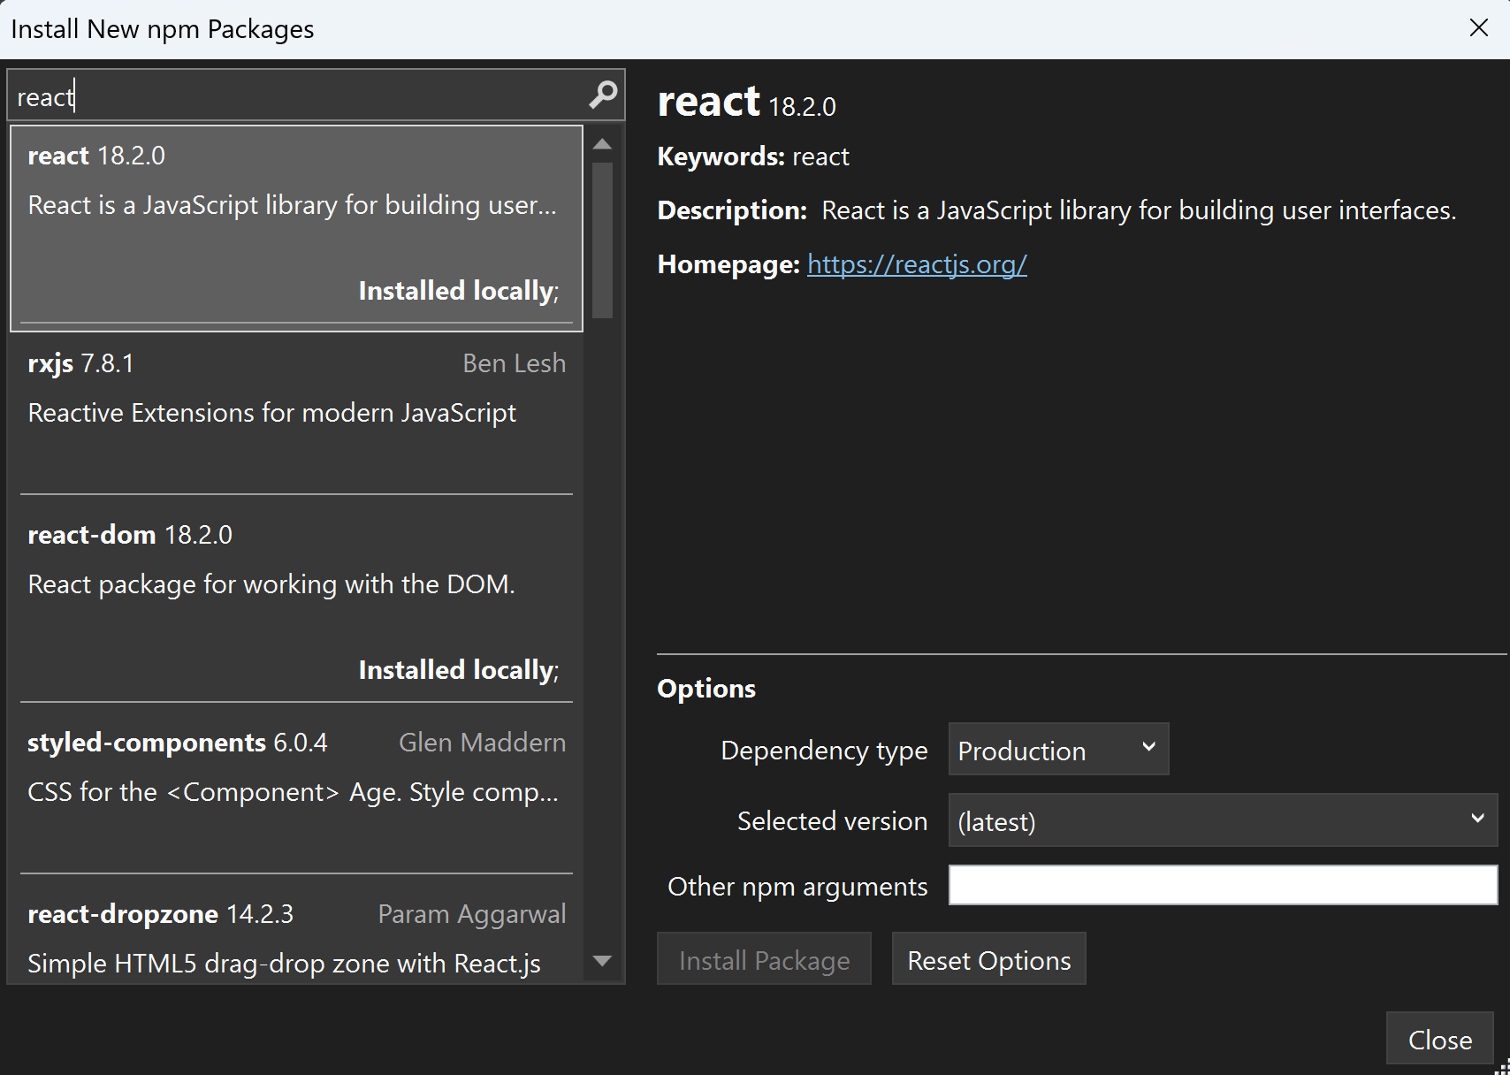Click the results list scrollbar thumb
The width and height of the screenshot is (1510, 1075).
(603, 239)
